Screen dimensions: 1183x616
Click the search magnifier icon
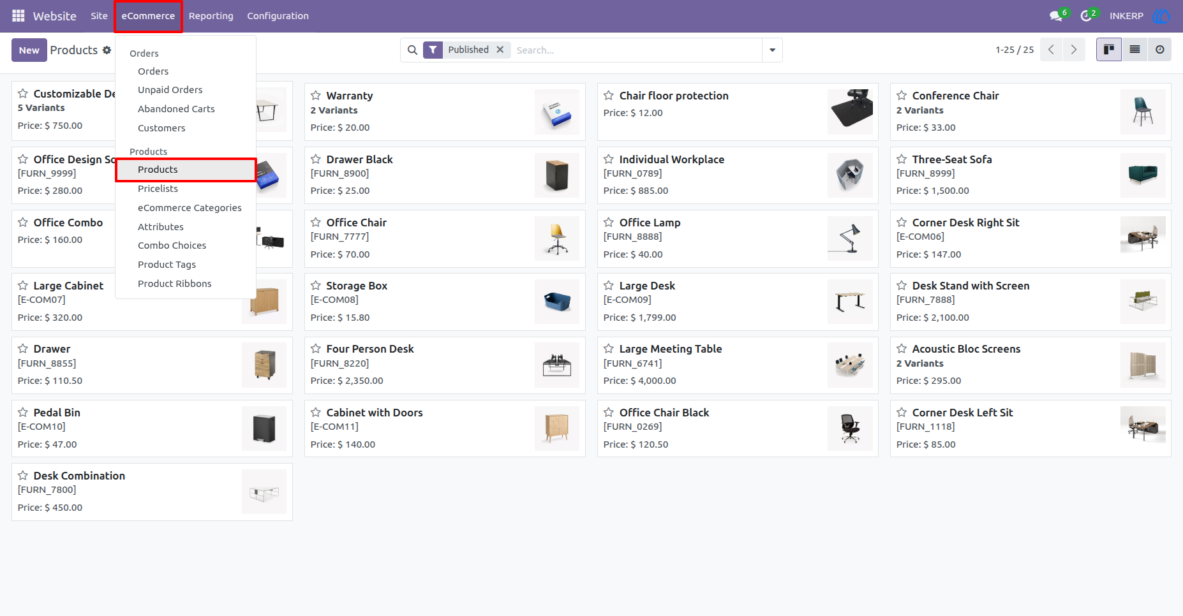(412, 50)
